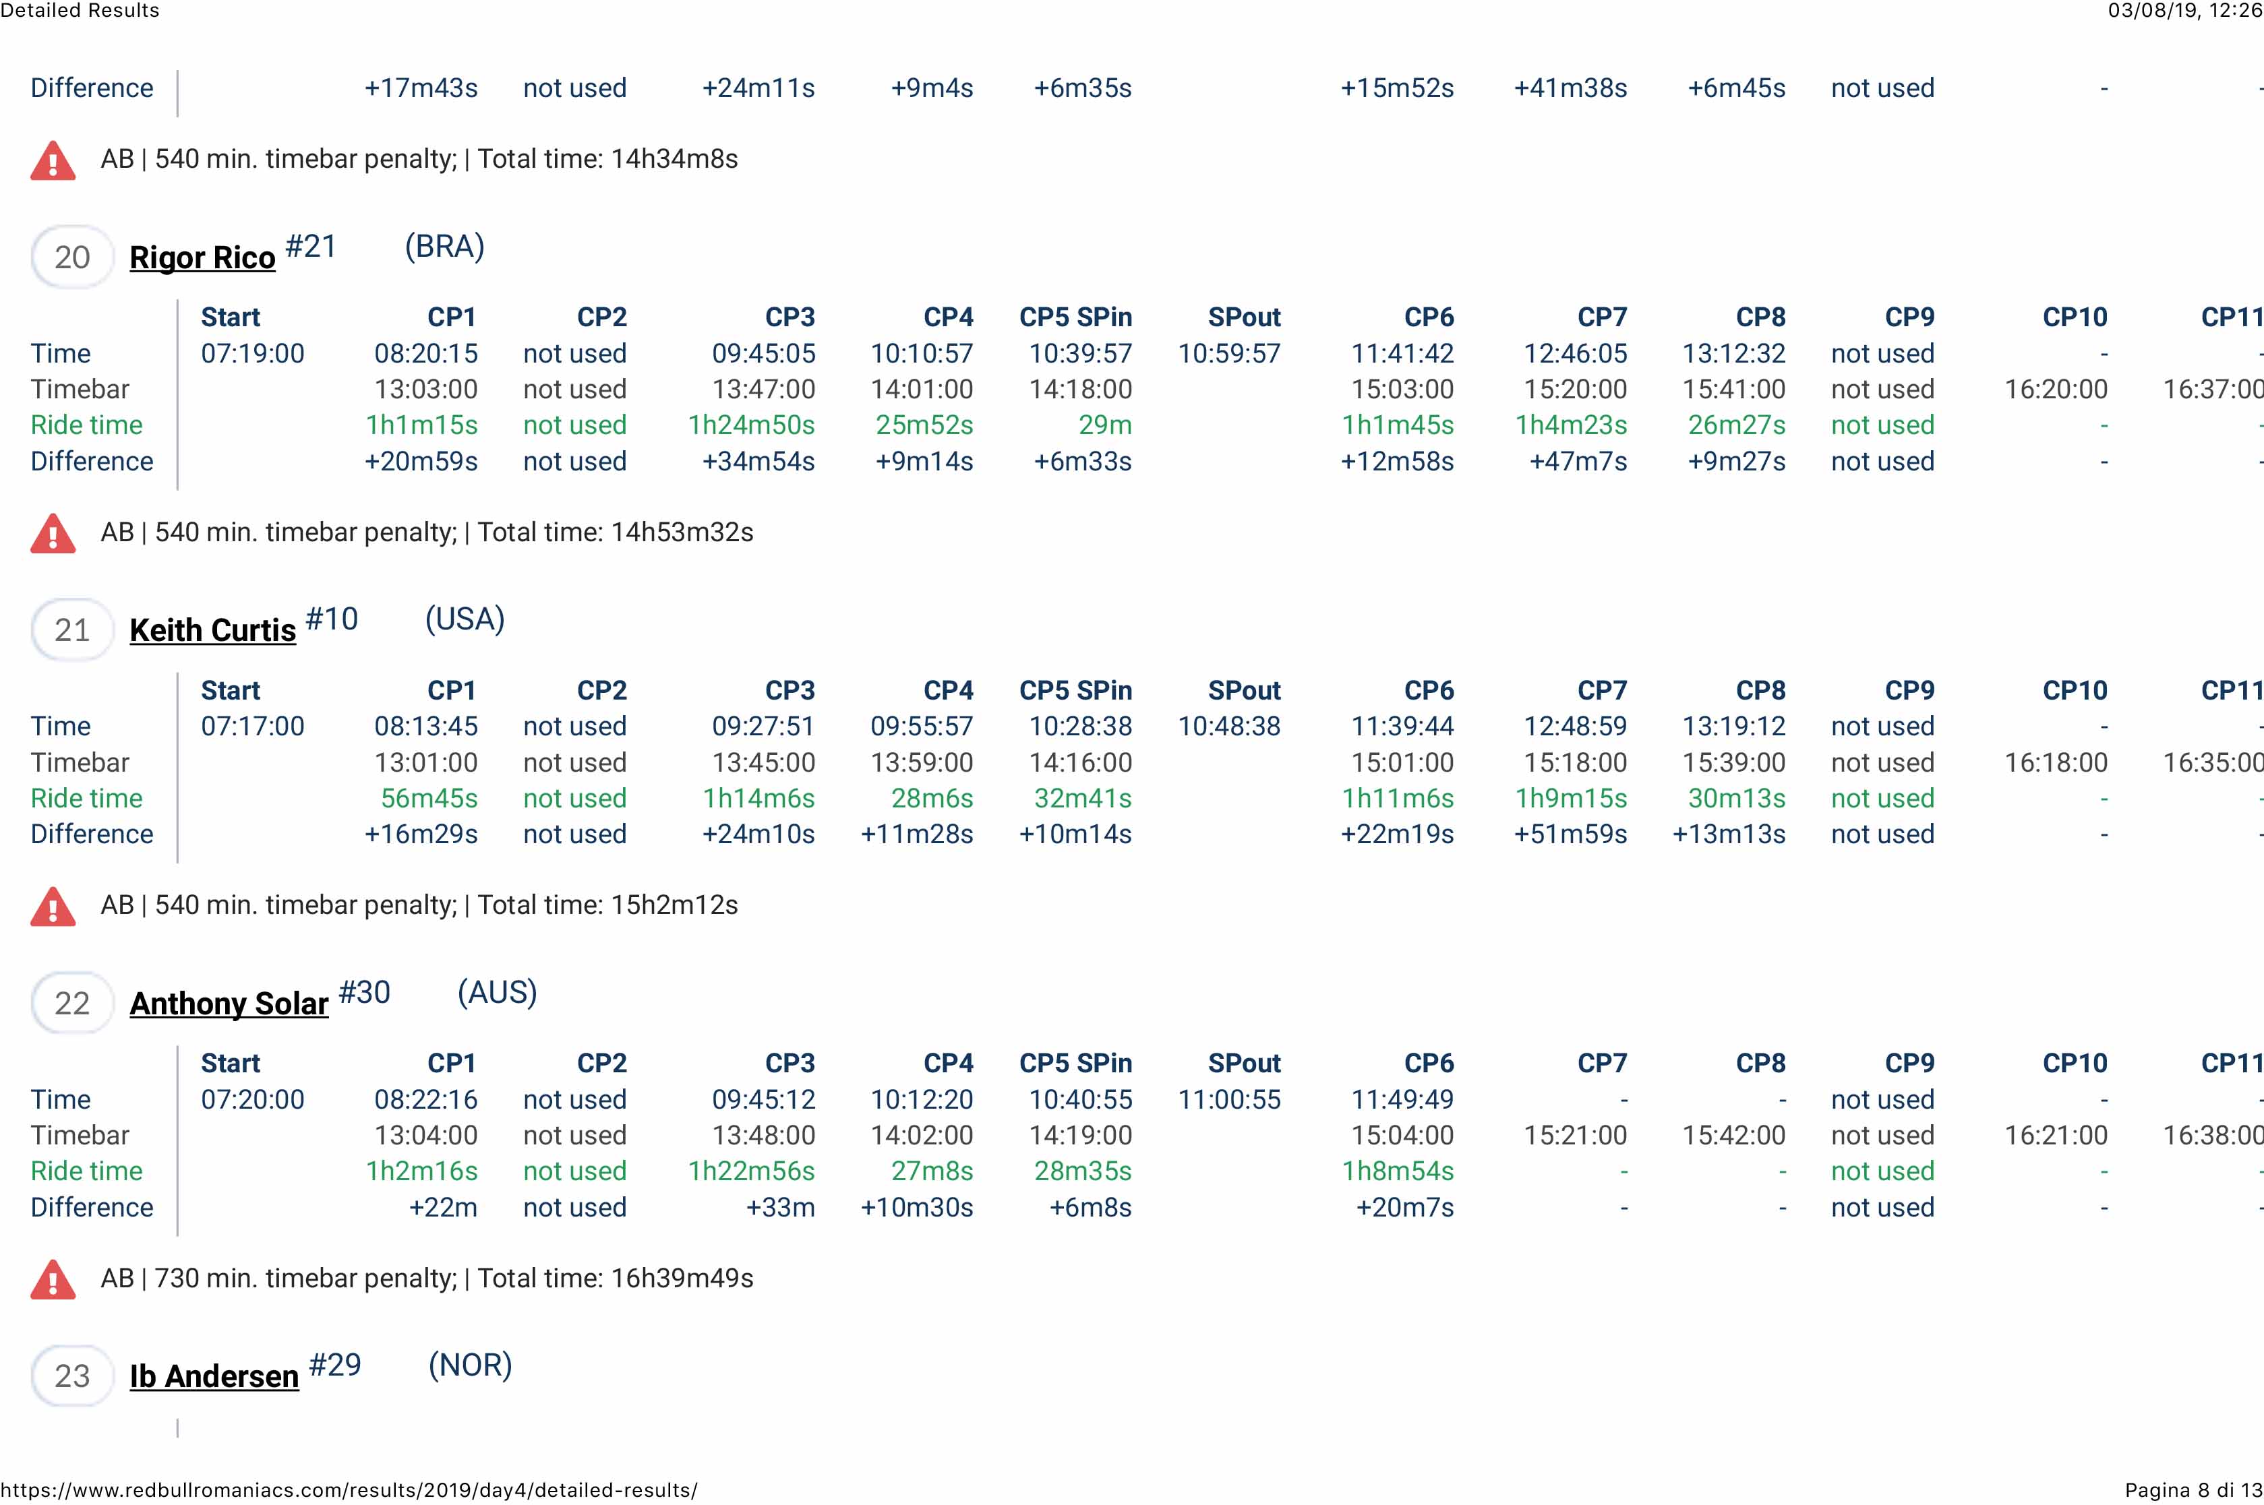Open Keith Curtis rider profile link
The image size is (2264, 1505).
(212, 631)
